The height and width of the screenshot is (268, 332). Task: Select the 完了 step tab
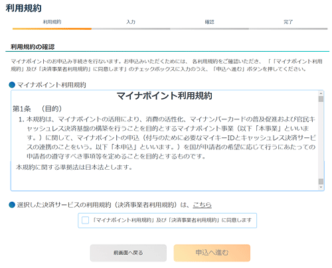coord(288,22)
